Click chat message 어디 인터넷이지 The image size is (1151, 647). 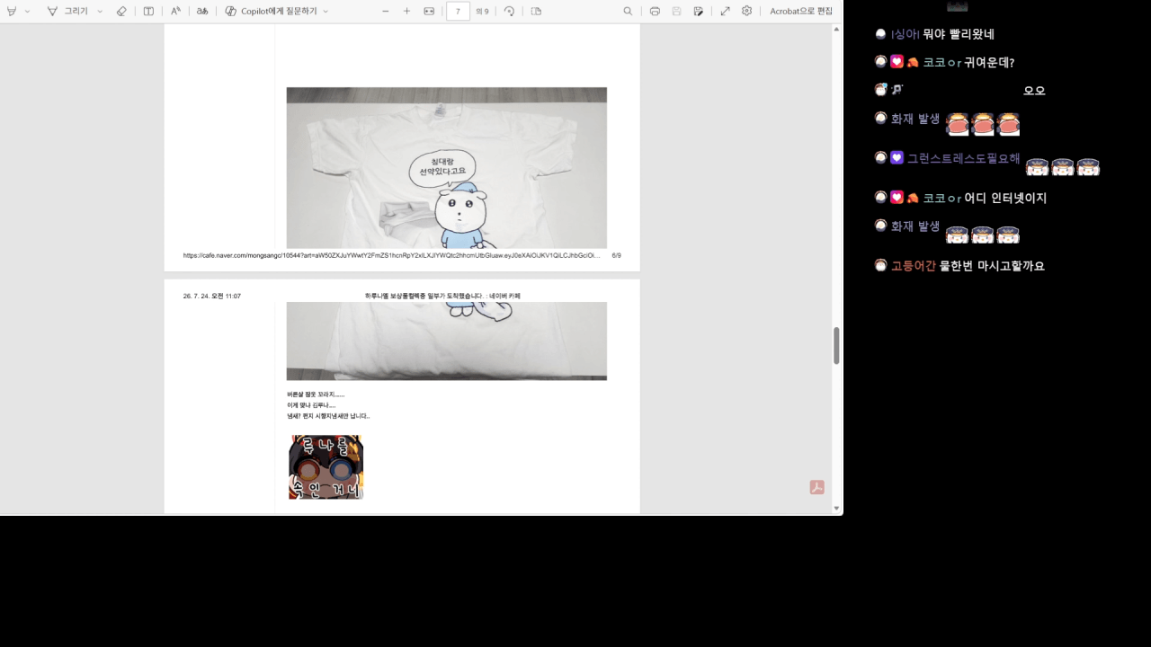tap(1005, 198)
